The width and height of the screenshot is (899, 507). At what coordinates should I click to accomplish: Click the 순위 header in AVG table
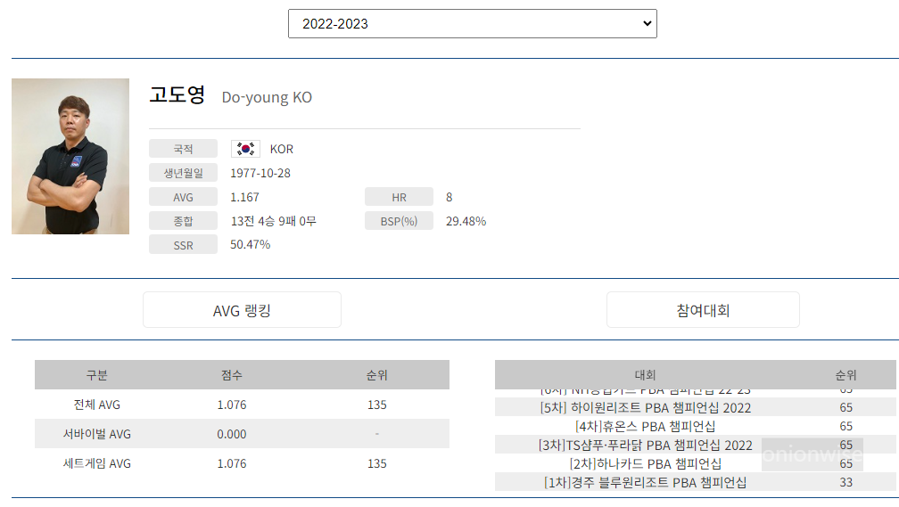[376, 375]
